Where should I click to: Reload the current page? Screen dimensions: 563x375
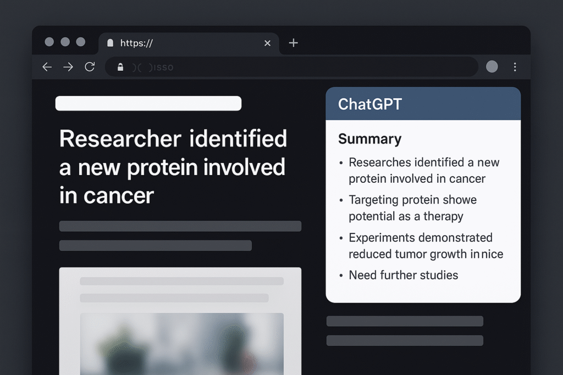tap(90, 66)
